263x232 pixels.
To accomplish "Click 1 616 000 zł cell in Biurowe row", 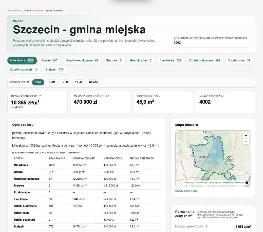I will pyautogui.click(x=110, y=186).
